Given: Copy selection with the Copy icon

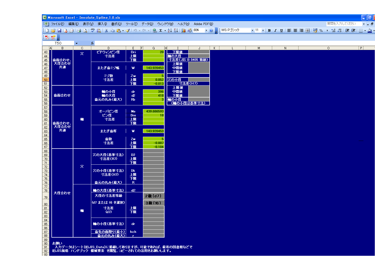Looking at the screenshot, I should (112, 31).
